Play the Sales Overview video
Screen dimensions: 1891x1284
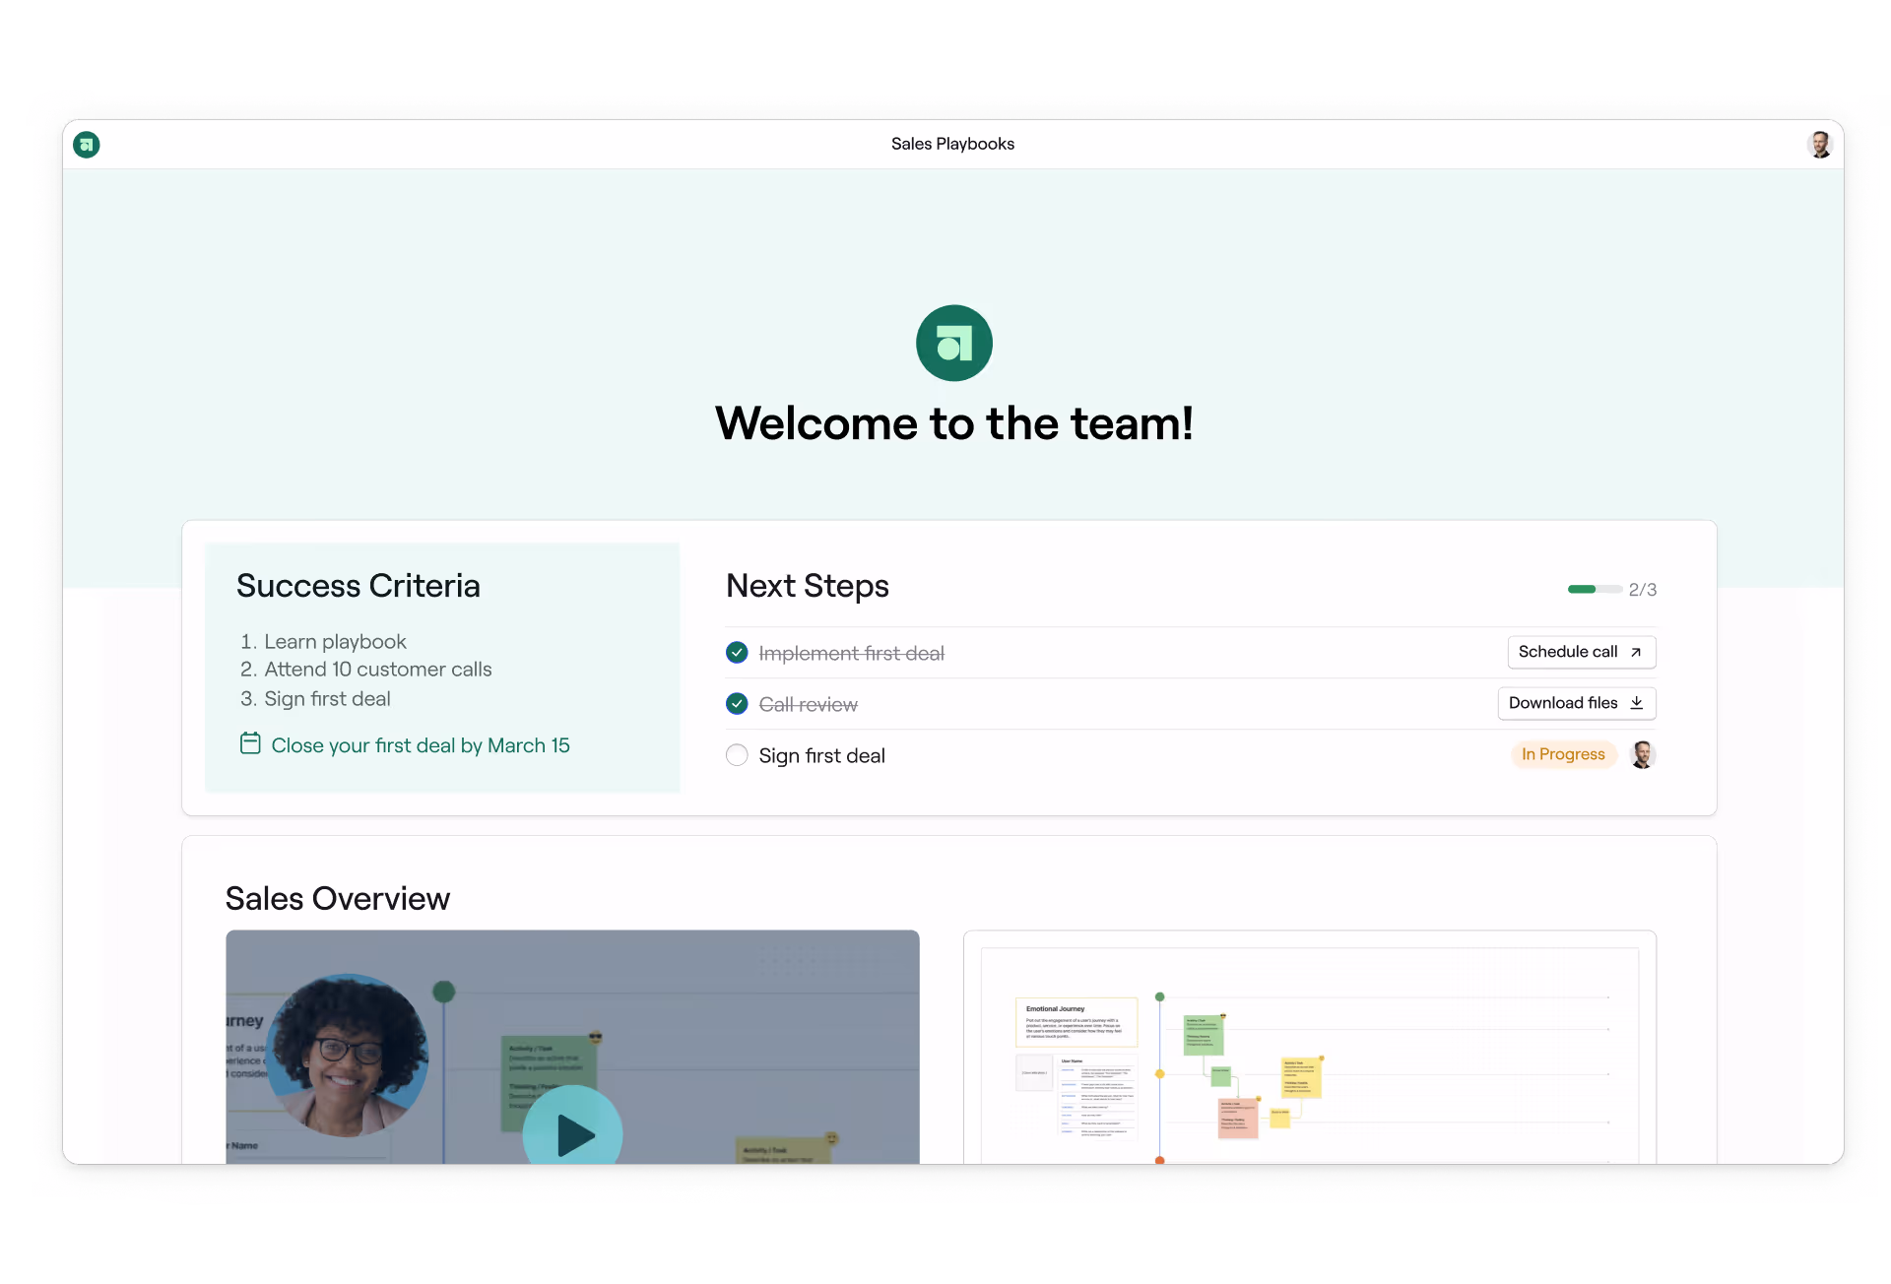[573, 1132]
